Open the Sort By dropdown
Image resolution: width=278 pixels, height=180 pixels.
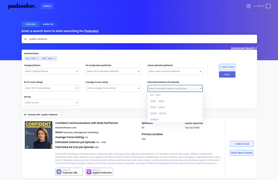[51, 103]
